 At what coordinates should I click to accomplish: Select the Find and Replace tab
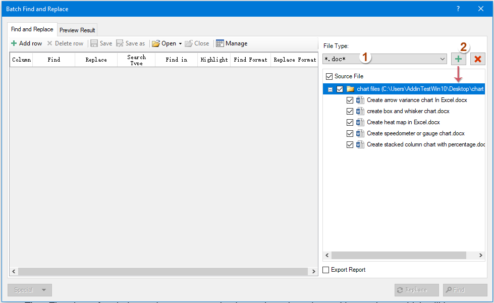[31, 29]
